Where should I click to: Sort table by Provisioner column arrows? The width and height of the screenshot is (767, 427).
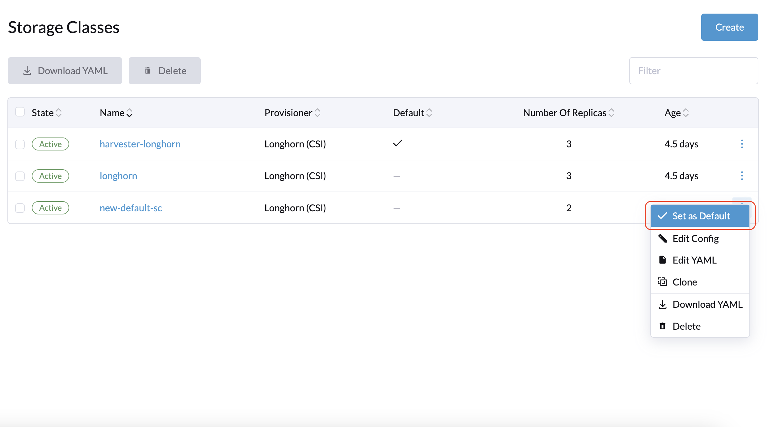(317, 113)
